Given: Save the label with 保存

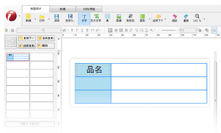Looking at the screenshot, I should click(x=57, y=18).
